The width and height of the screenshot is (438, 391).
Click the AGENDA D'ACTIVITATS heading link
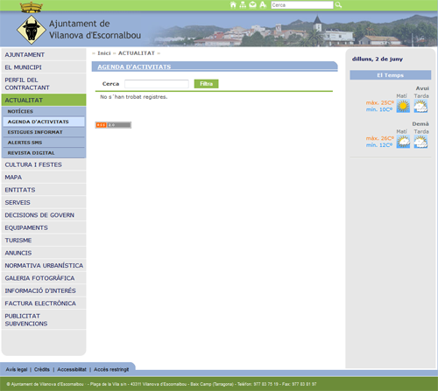(x=134, y=66)
